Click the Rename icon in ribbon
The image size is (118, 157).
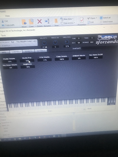pyautogui.click(x=47, y=21)
